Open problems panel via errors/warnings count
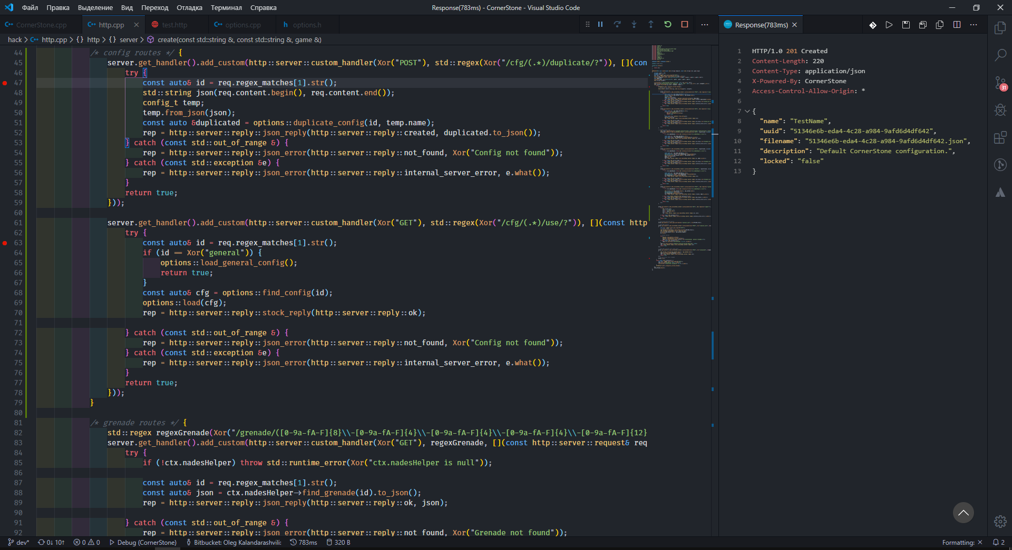 (87, 542)
